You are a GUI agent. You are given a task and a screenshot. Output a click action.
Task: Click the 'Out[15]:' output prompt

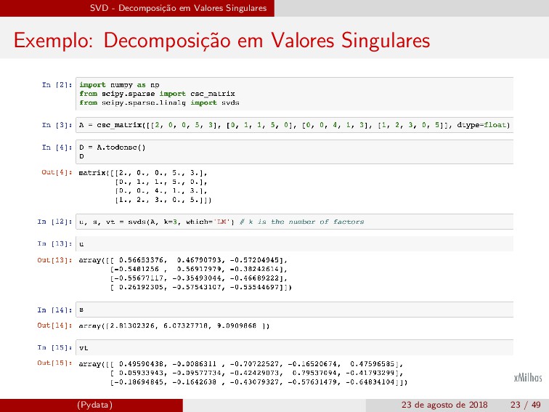click(55, 363)
